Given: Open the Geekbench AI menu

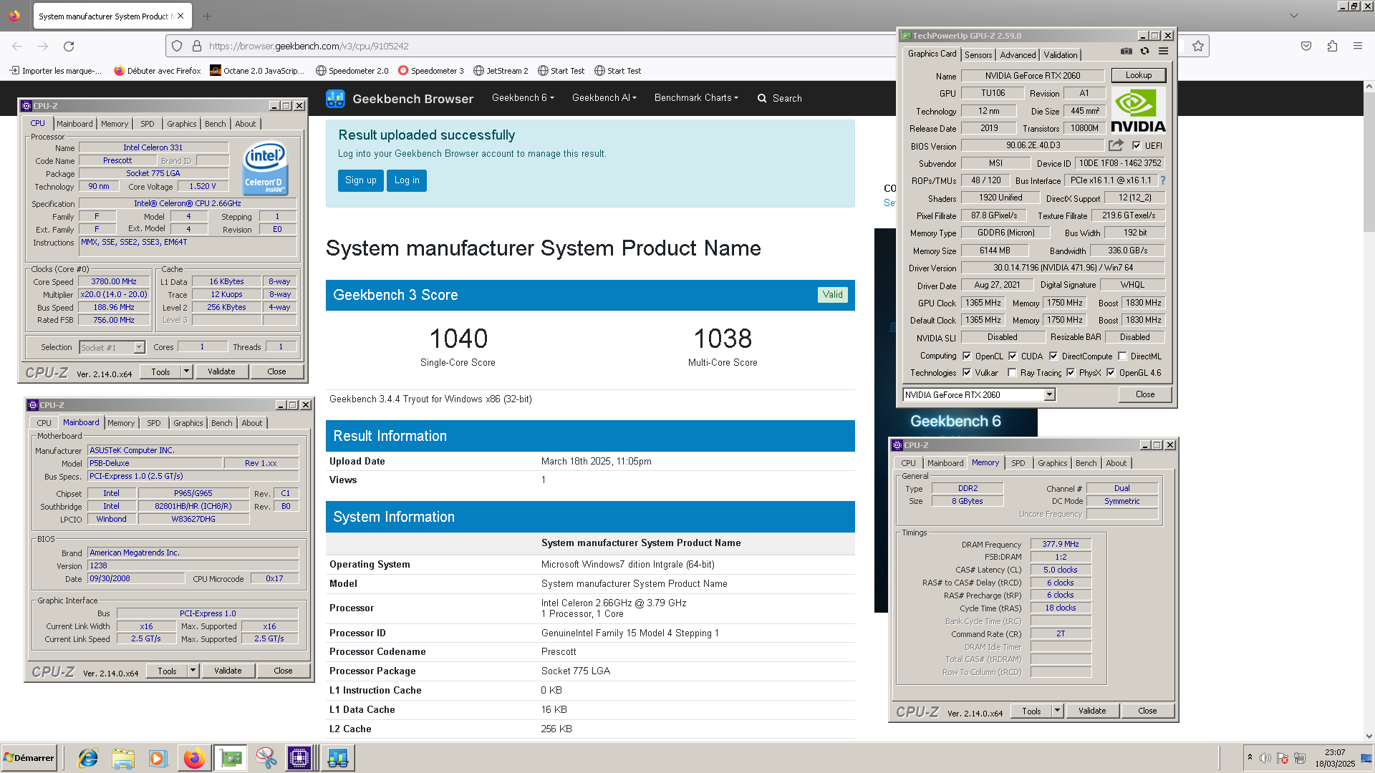Looking at the screenshot, I should point(604,98).
